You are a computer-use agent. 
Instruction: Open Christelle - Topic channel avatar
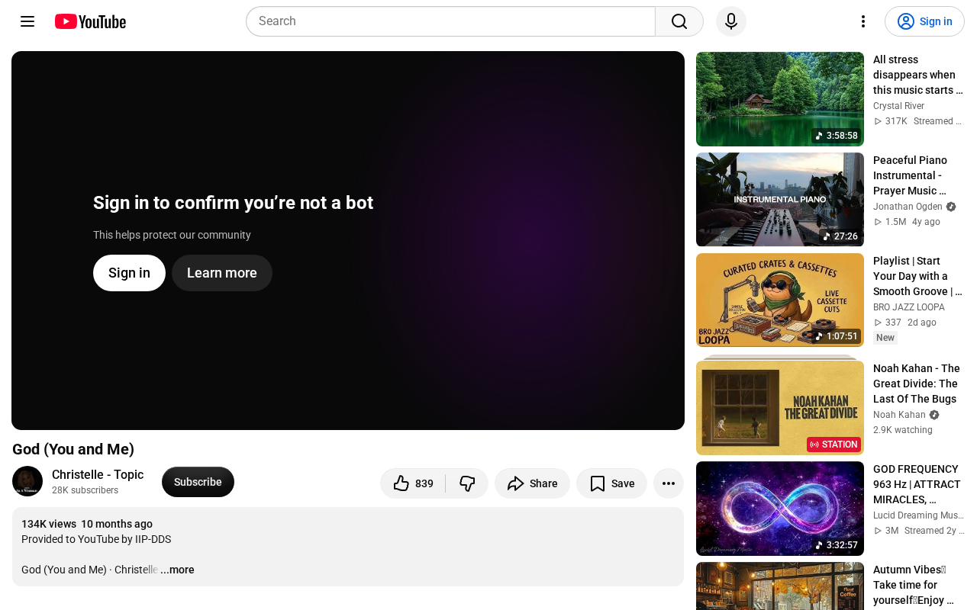(x=27, y=481)
